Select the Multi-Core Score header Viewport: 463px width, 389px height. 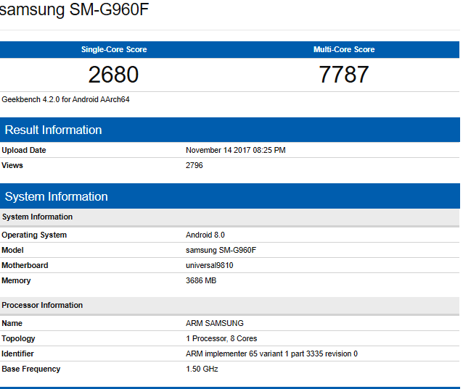344,49
